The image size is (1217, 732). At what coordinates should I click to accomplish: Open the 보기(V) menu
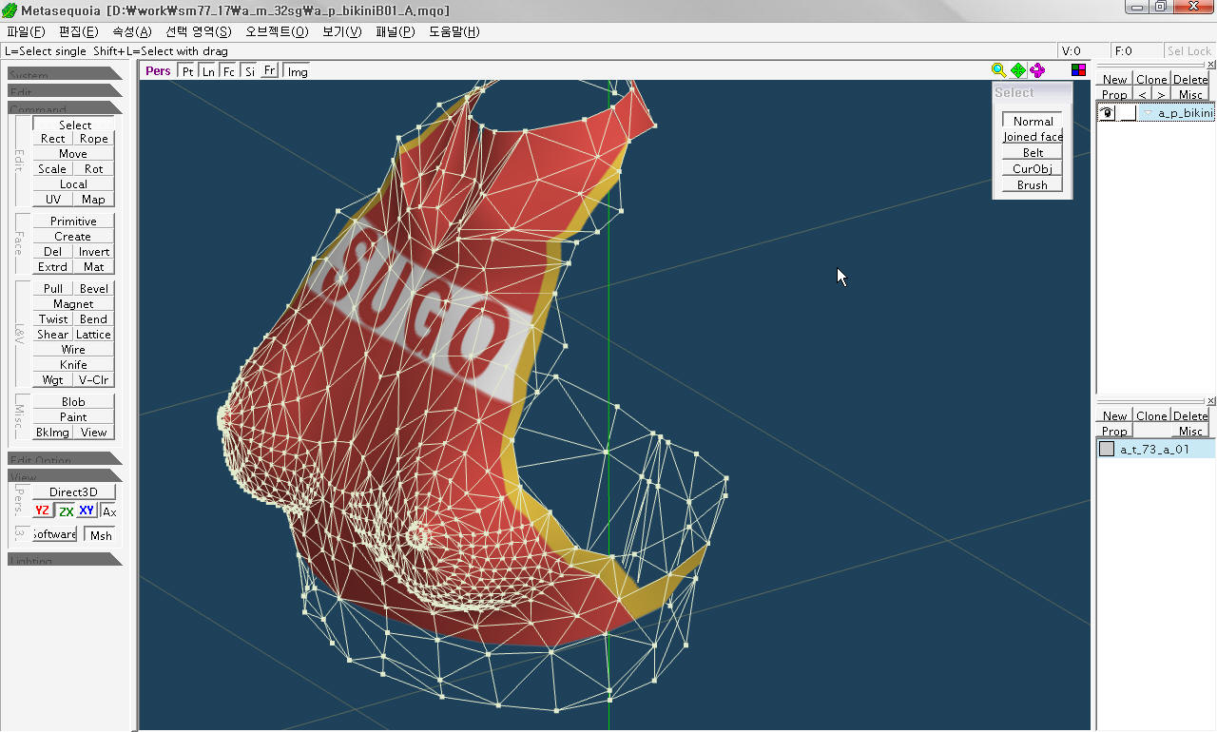tap(341, 31)
